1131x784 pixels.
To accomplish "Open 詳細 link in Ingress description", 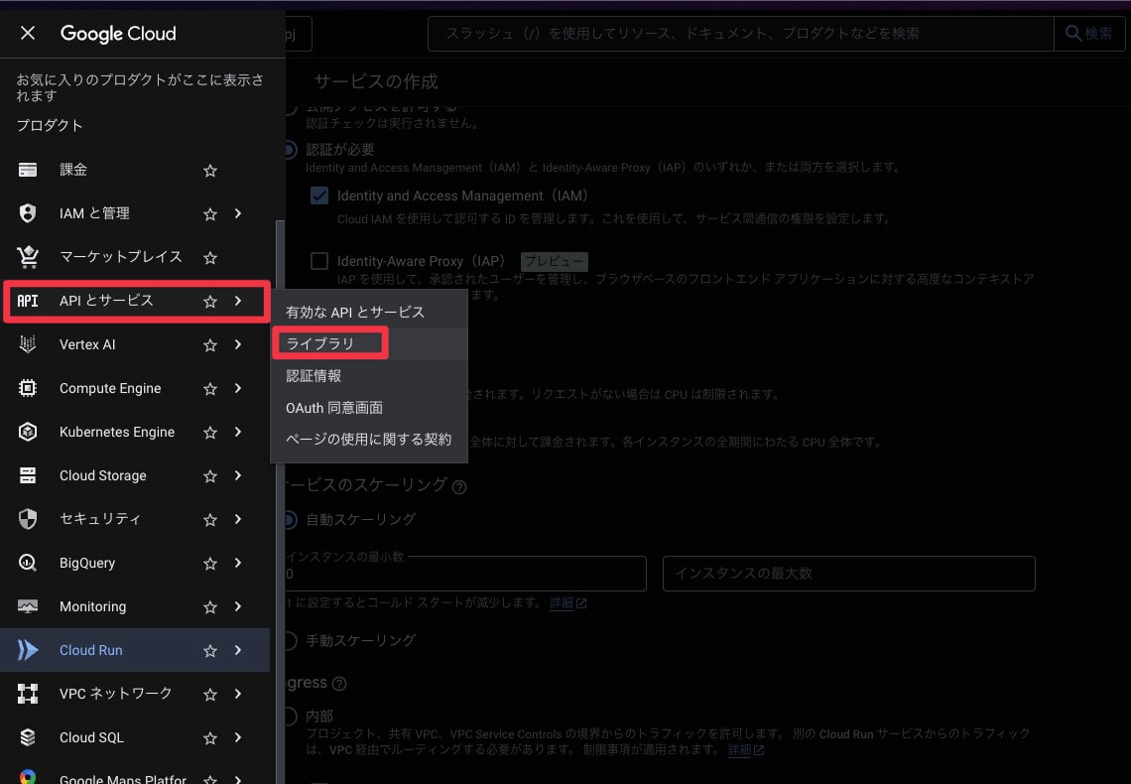I will (x=746, y=750).
